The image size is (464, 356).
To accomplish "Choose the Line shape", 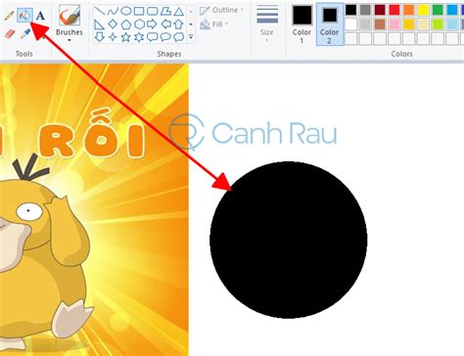I will click(x=100, y=12).
